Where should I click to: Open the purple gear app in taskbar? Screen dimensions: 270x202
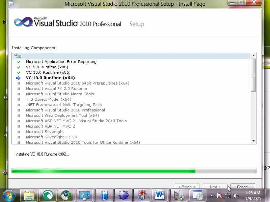(123, 196)
